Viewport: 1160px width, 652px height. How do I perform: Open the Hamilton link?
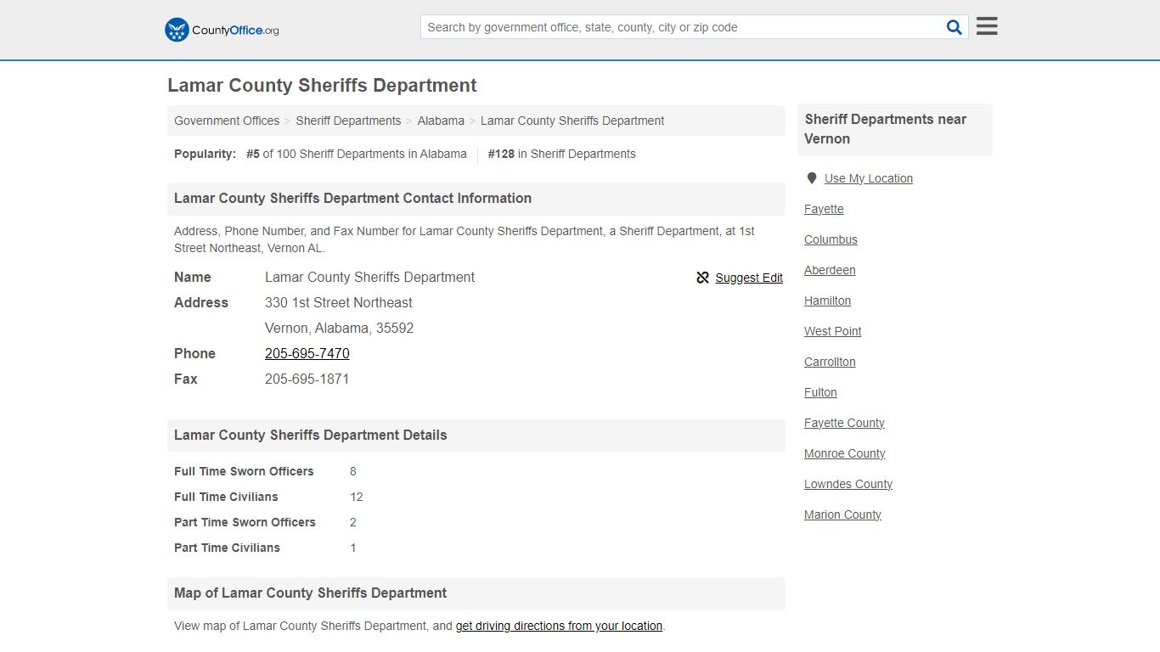click(x=827, y=301)
